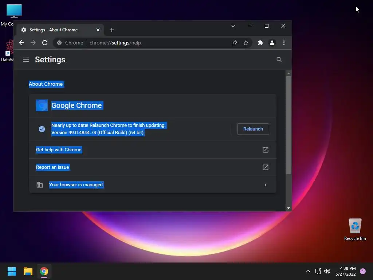Open the tab search dropdown chevron

pos(233,26)
